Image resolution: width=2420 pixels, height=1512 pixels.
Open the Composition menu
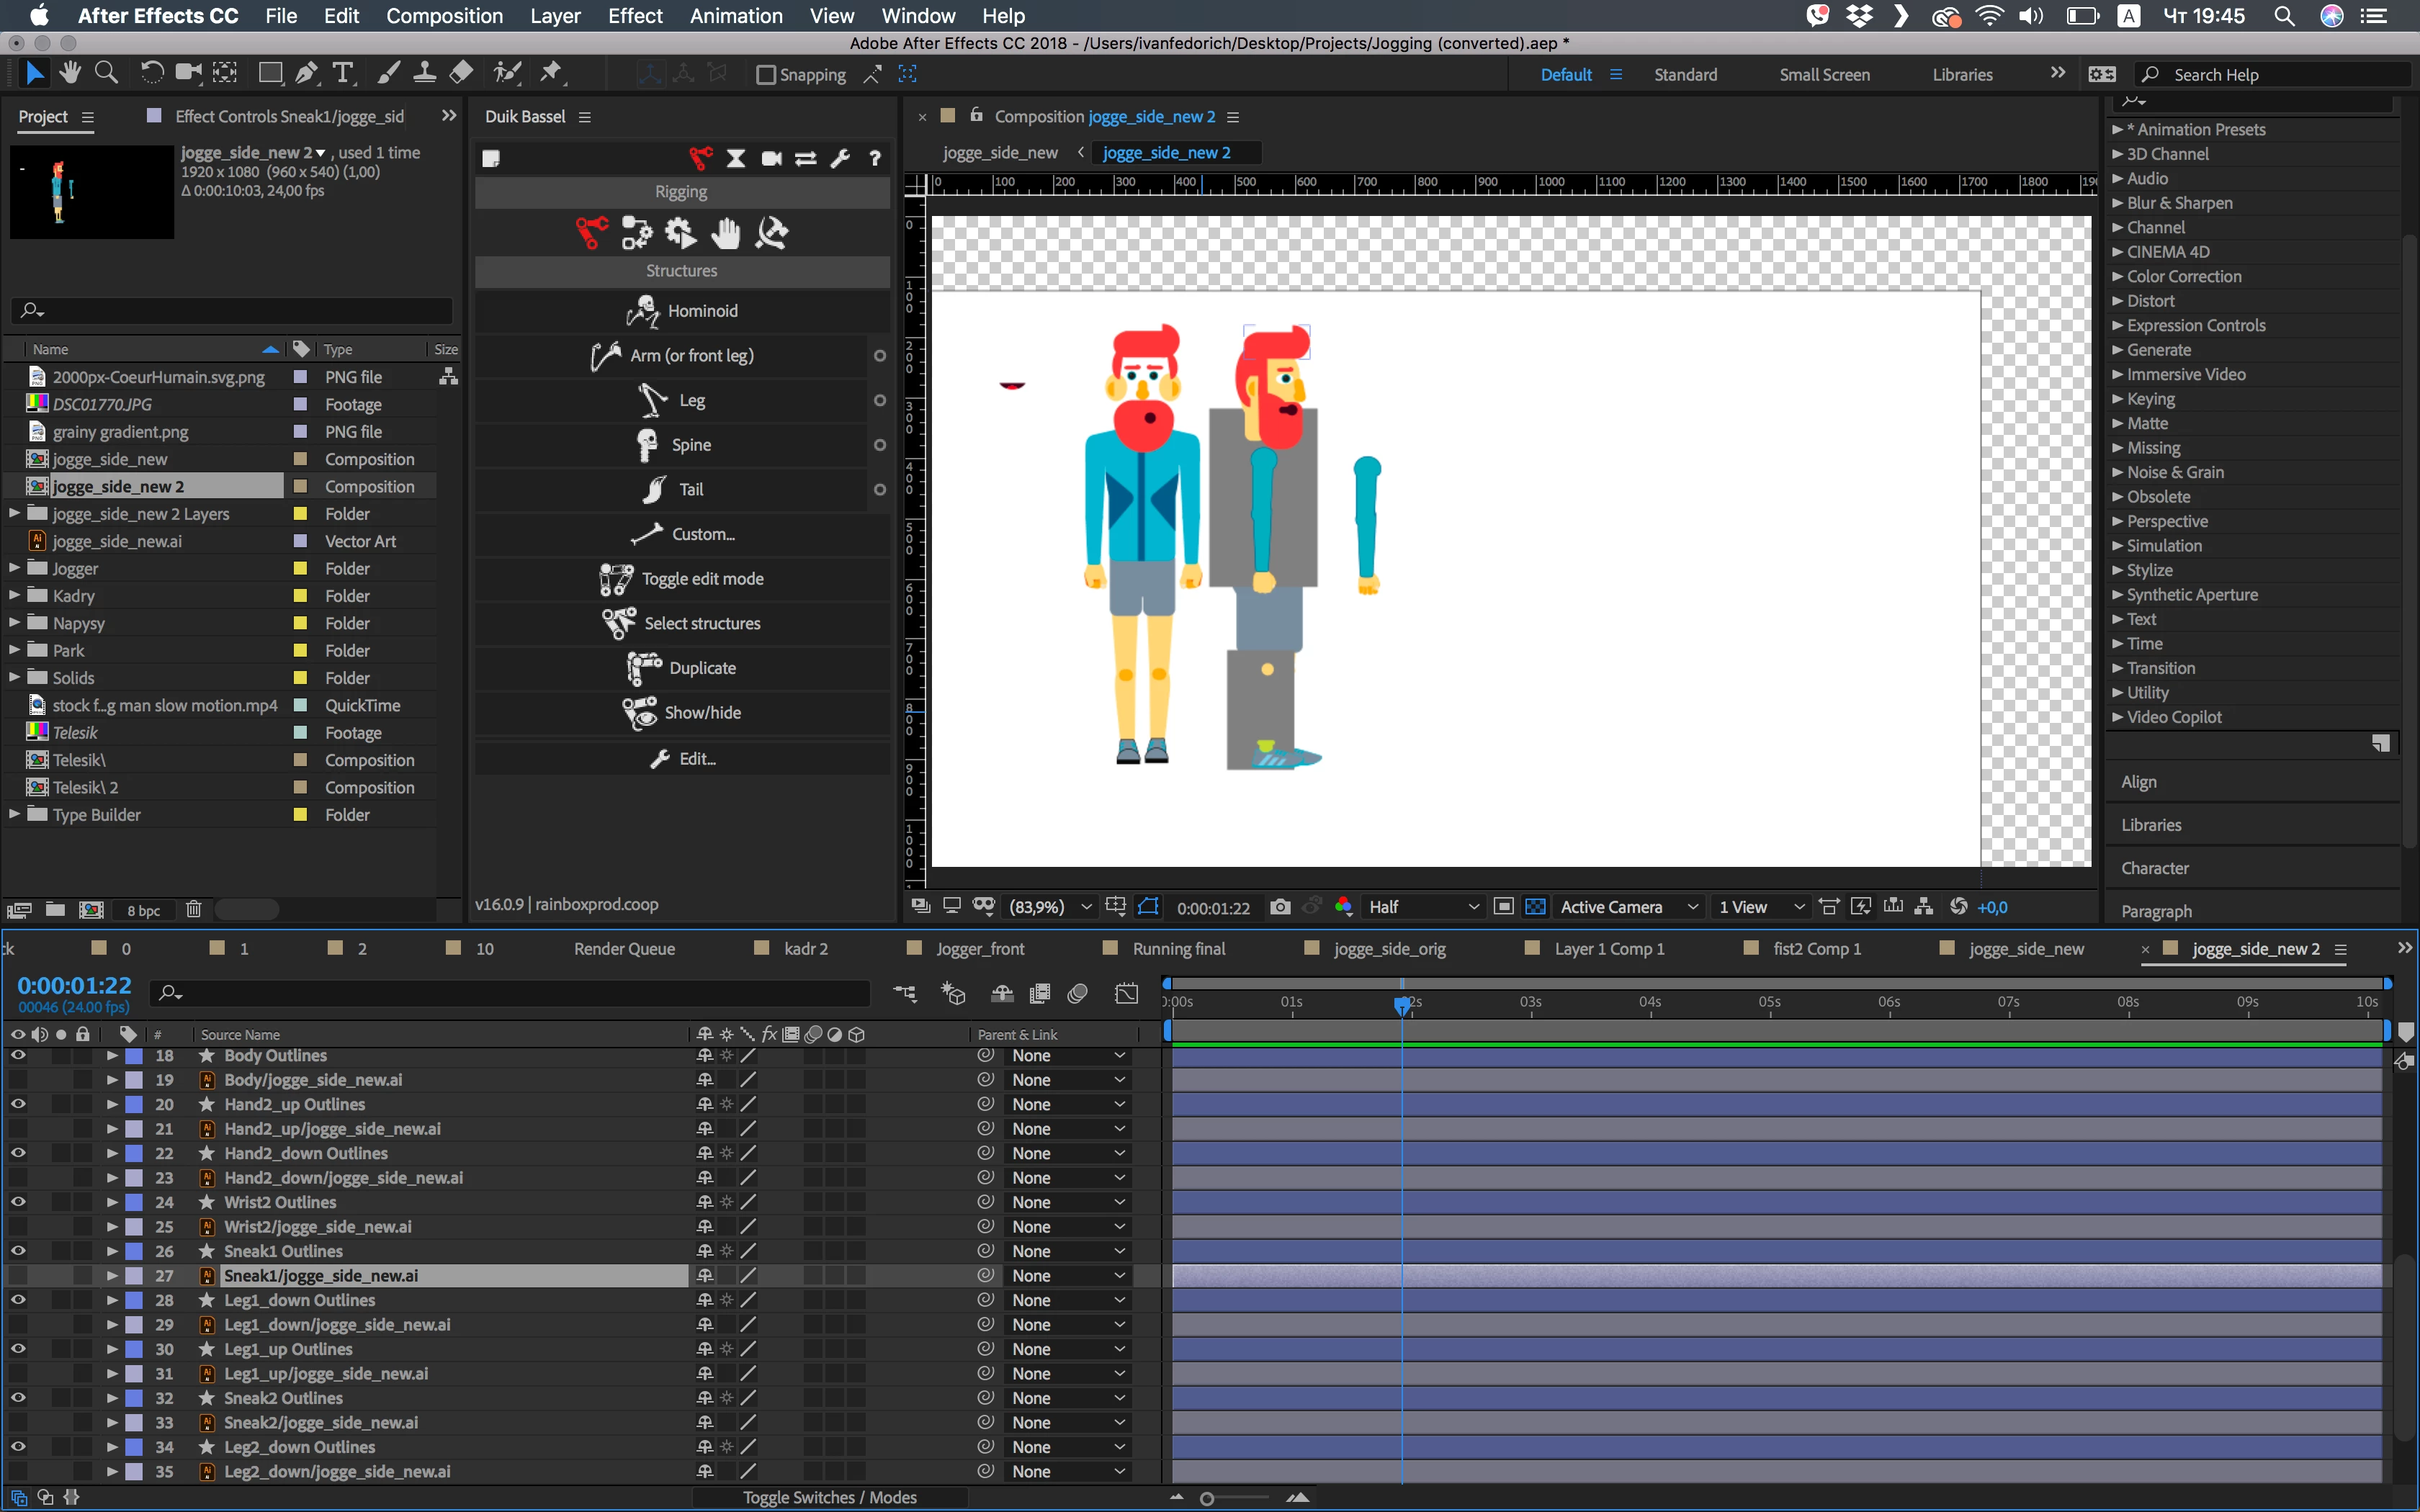[x=444, y=16]
